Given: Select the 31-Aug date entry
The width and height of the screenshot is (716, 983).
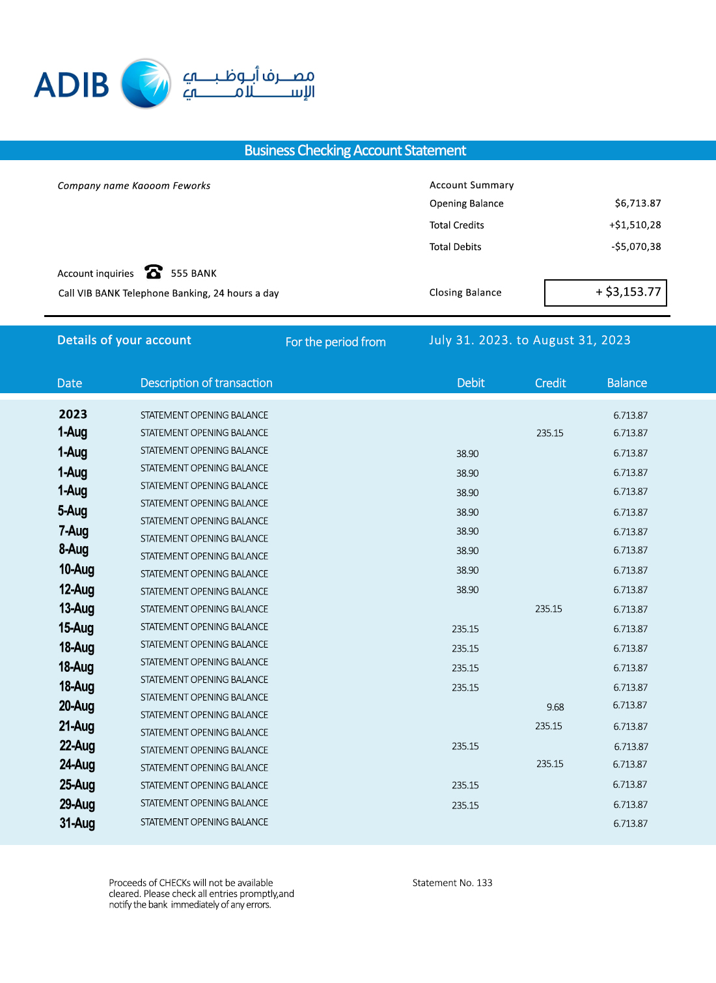Looking at the screenshot, I should (x=77, y=824).
